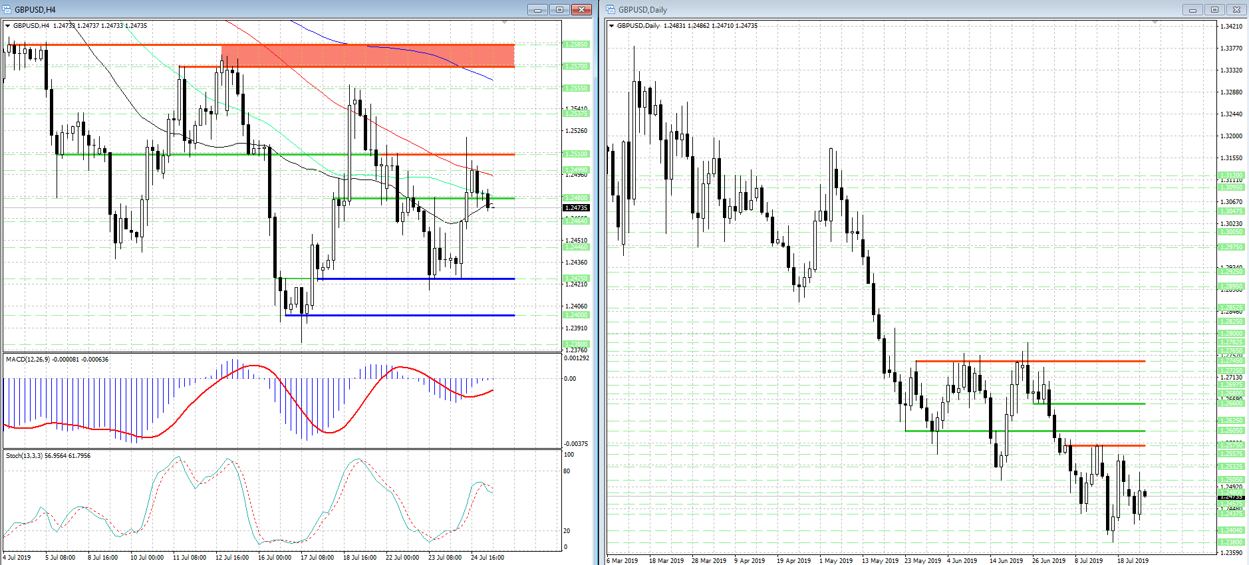Click the red supply zone rectangle on the H4 chart
This screenshot has height=565, width=1249.
tap(368, 56)
